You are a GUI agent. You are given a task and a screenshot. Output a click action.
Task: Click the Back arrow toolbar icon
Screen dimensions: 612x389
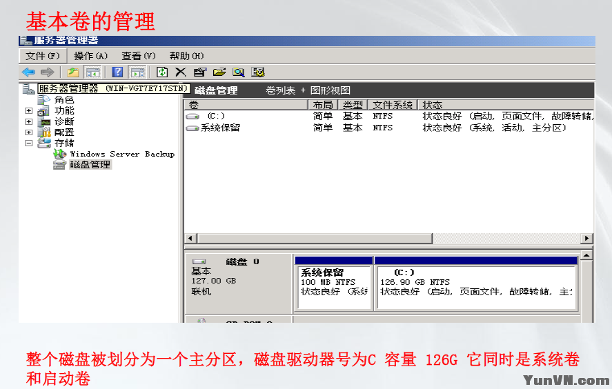click(28, 72)
